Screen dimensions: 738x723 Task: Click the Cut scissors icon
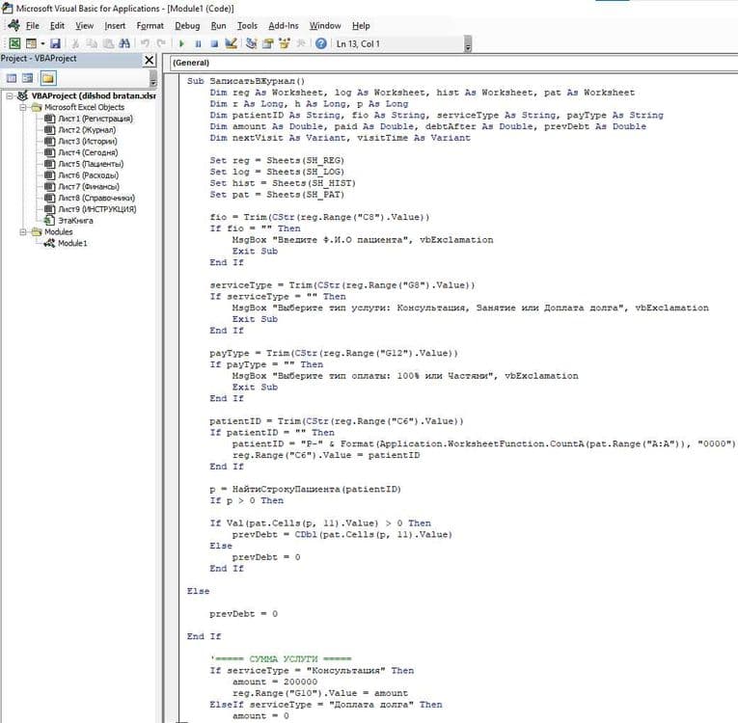(x=75, y=43)
